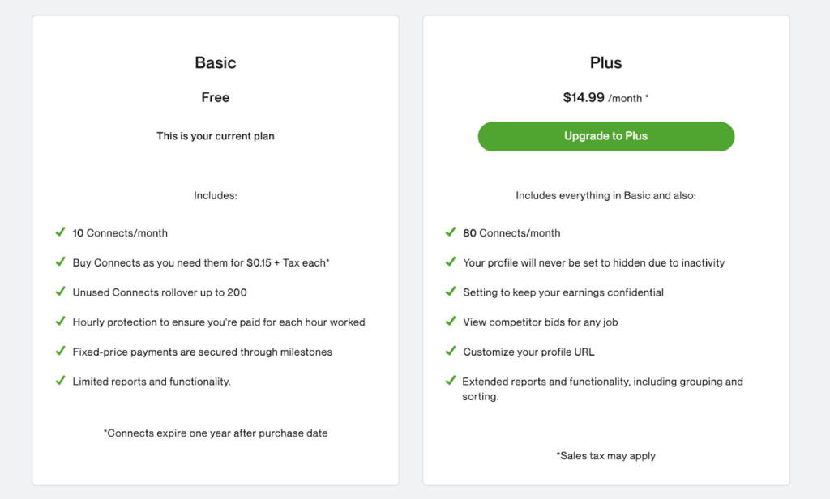The image size is (830, 499).
Task: Click the checkmark next to Fixed-price payments
Action: [x=60, y=350]
